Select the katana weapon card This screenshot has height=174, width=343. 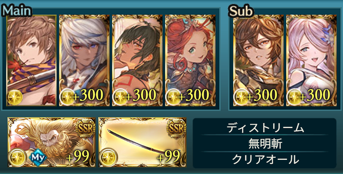[142, 142]
